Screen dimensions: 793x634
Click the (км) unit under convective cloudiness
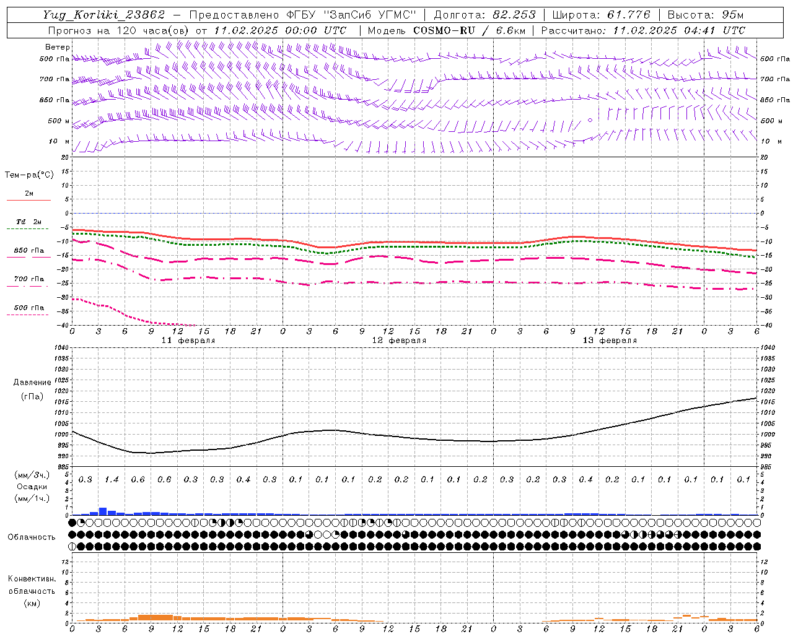(x=32, y=602)
